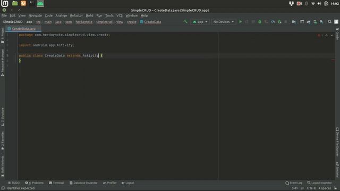Open the Layout Inspector
This screenshot has height=191, width=340.
pos(319,183)
